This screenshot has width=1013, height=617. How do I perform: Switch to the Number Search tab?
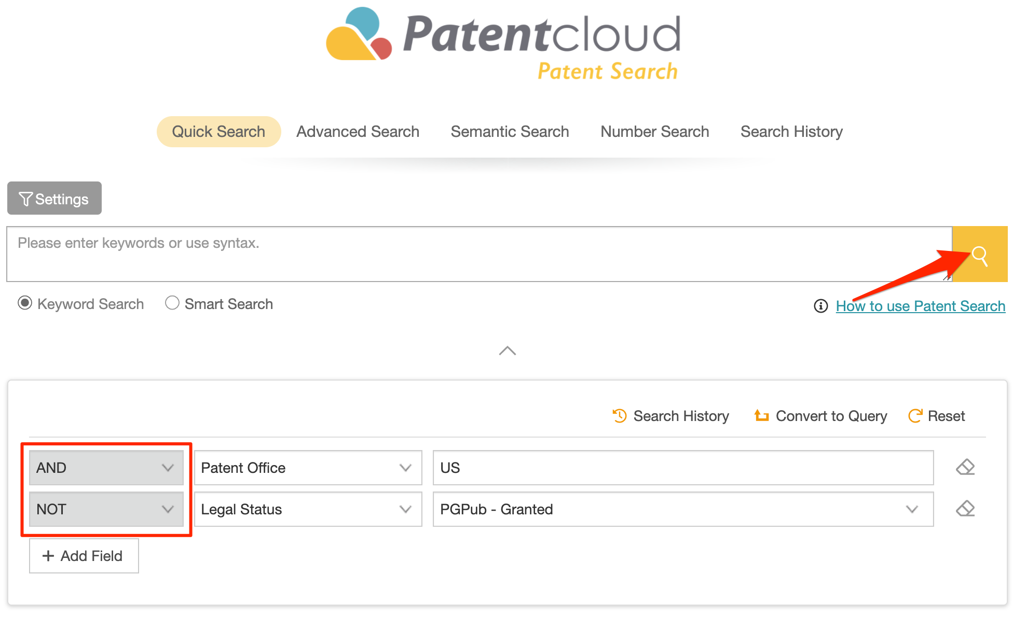655,132
